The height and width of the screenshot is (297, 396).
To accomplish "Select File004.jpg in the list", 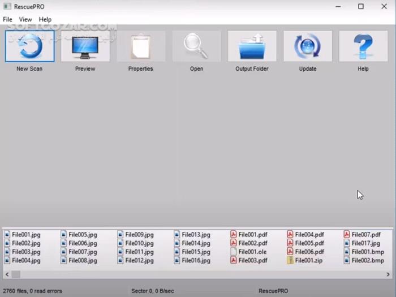I will coord(23,260).
